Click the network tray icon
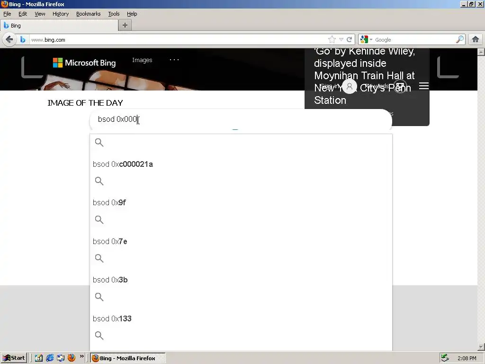The image size is (485, 364). point(445,358)
